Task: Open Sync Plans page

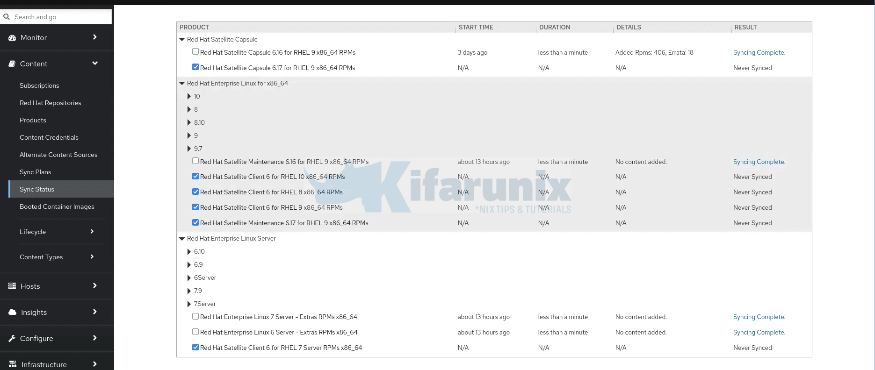Action: coord(36,172)
